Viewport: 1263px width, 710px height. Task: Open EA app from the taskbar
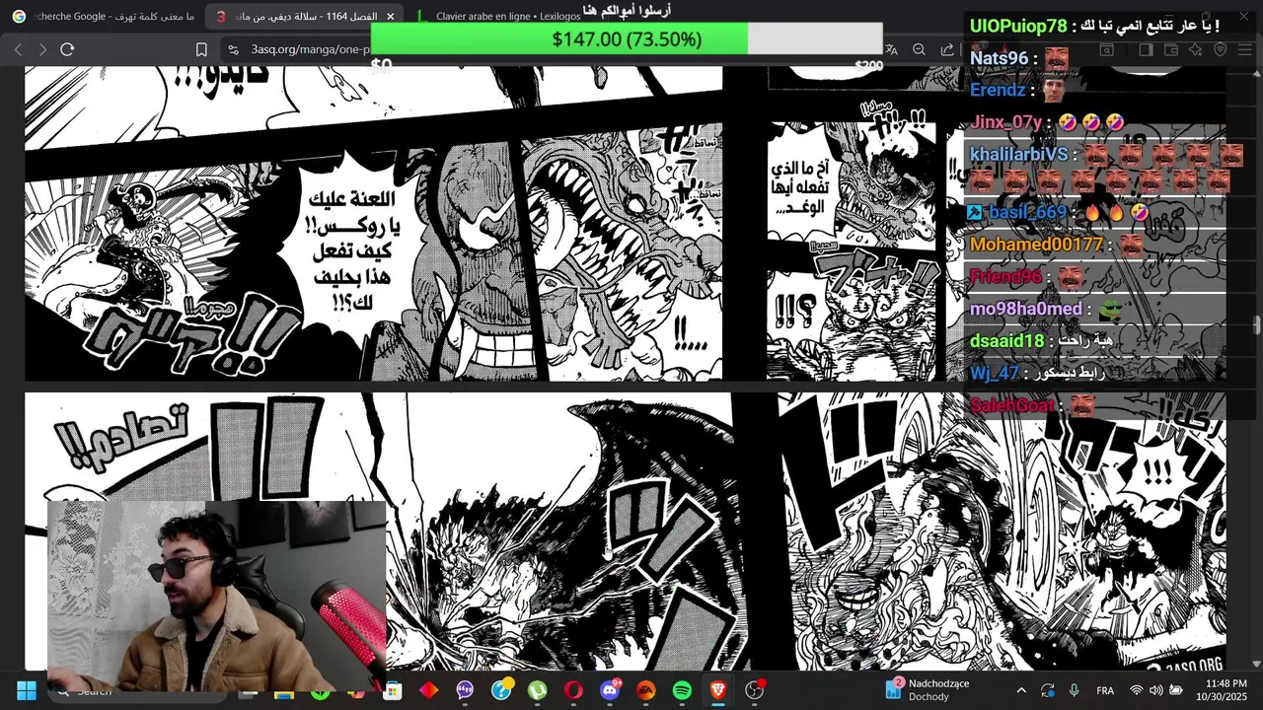pos(645,690)
